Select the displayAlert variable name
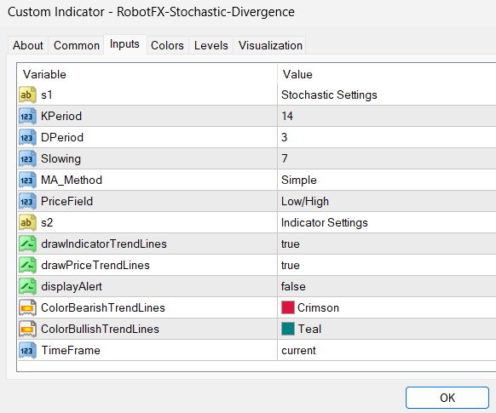Screen dimensions: 496x413 (72, 286)
